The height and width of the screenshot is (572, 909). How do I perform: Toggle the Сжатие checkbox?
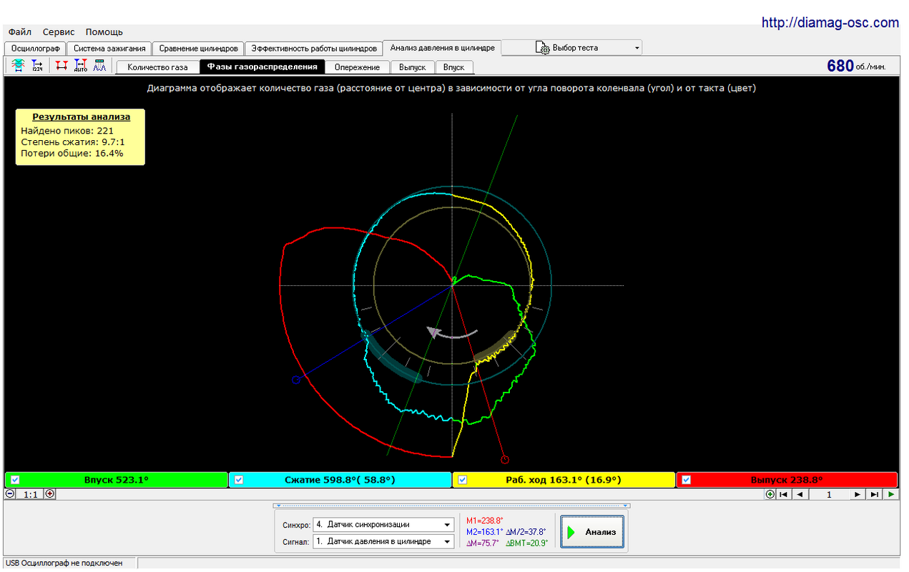pyautogui.click(x=239, y=480)
